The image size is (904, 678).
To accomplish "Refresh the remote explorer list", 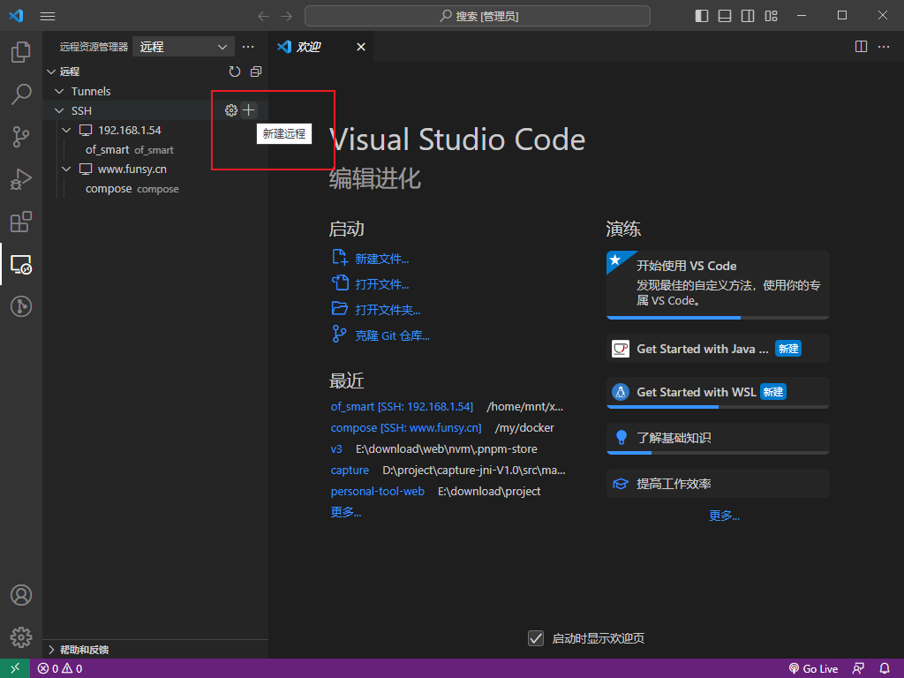I will 235,72.
